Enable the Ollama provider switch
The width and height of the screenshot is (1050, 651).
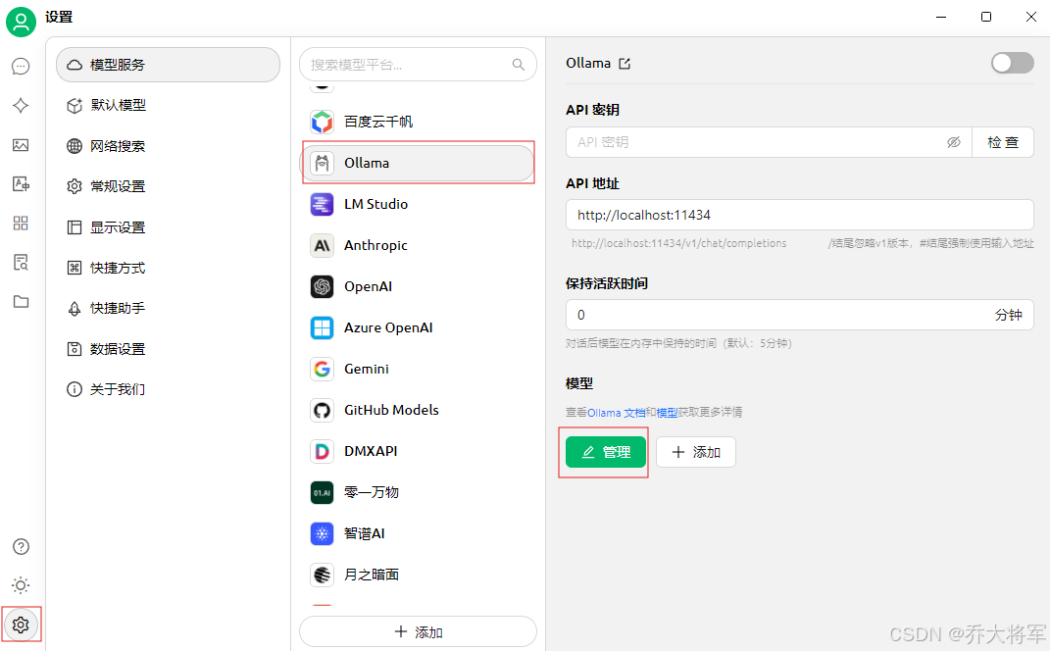[x=1012, y=63]
